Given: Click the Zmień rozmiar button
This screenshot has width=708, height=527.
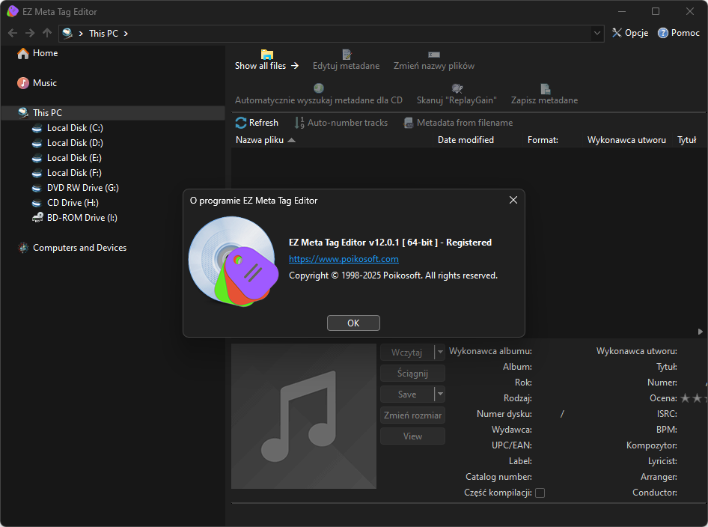Looking at the screenshot, I should [412, 415].
